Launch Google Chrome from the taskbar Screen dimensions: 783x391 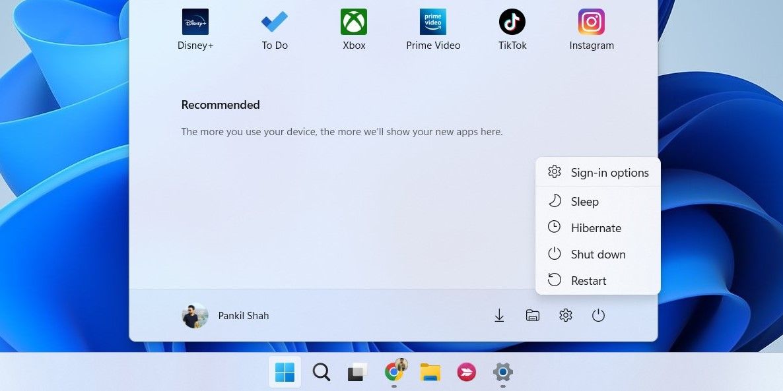pos(394,371)
